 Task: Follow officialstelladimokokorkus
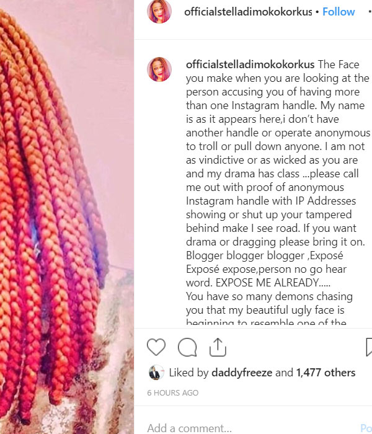coord(339,12)
